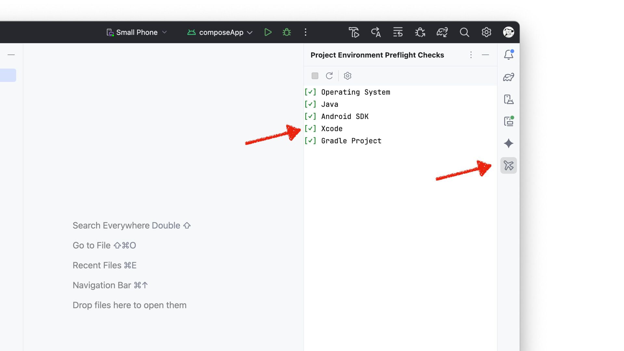Rerun the preflight checks

[329, 76]
